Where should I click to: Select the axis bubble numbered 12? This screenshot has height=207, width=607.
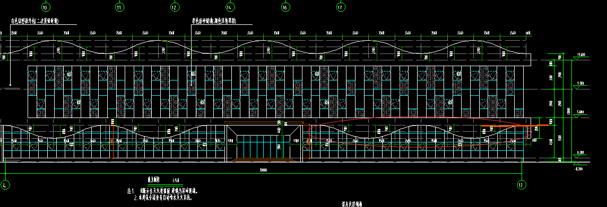(x=175, y=7)
